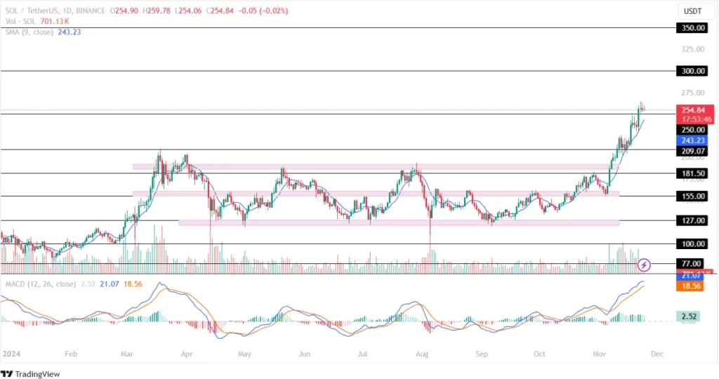Click the 100.00 price level label

coord(692,244)
